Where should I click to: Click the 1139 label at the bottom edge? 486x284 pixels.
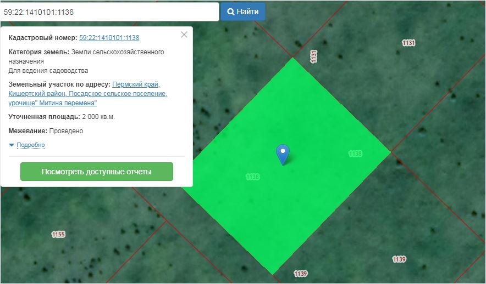tap(300, 274)
